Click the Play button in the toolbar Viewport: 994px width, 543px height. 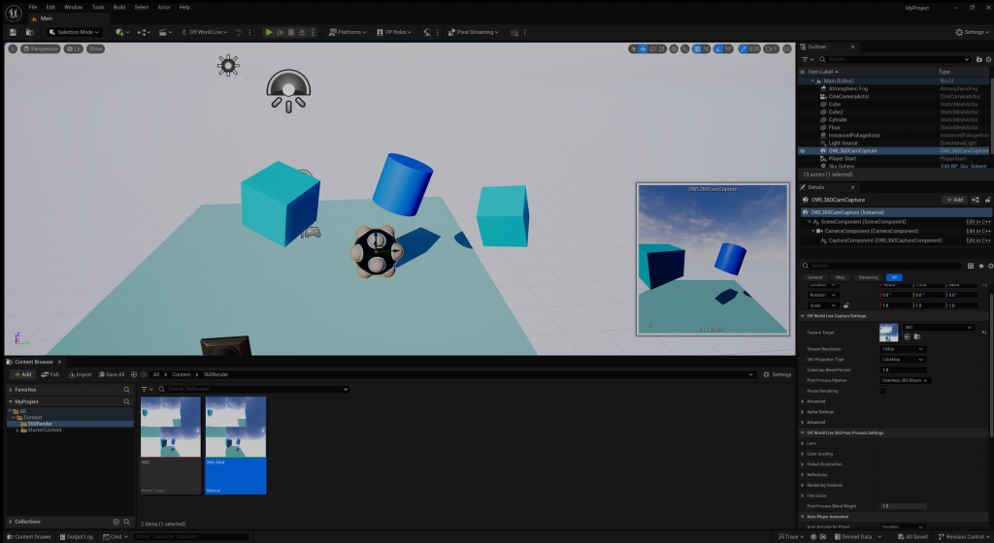[269, 32]
